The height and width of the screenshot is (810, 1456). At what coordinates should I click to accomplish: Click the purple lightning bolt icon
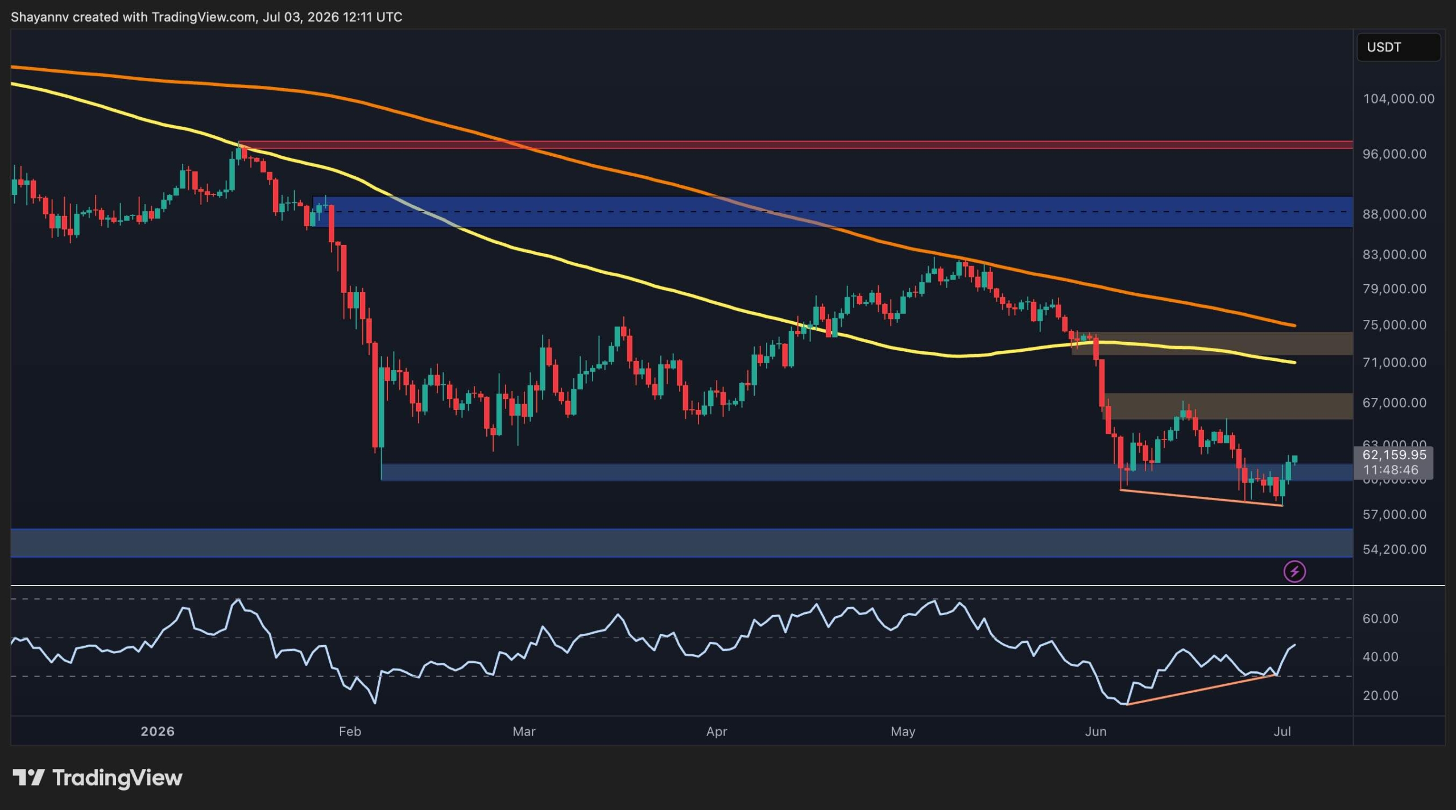(x=1294, y=571)
